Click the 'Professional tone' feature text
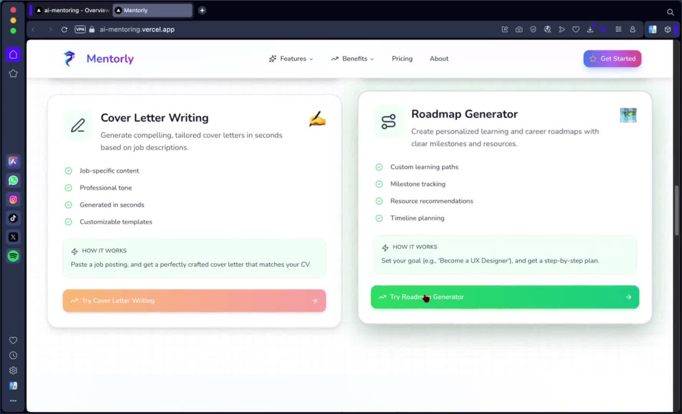This screenshot has height=414, width=682. [x=106, y=188]
